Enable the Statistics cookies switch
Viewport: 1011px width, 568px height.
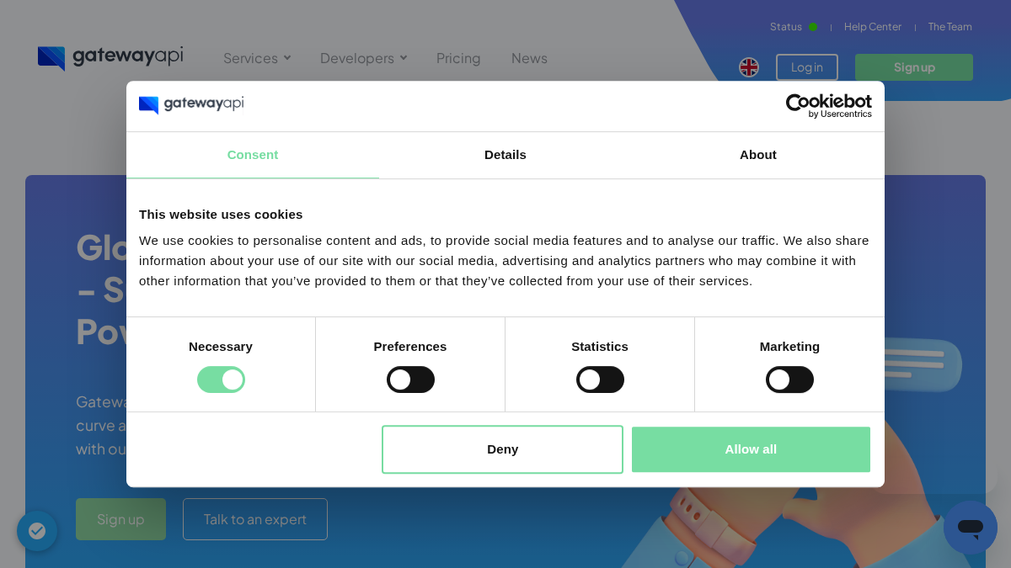[x=600, y=380]
